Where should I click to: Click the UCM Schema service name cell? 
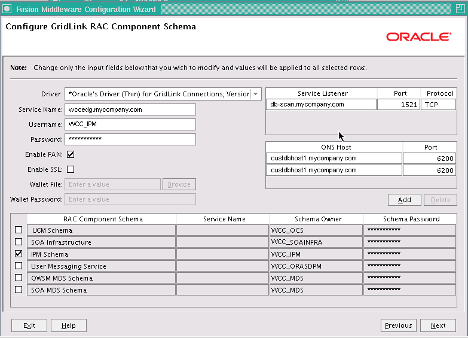[223, 230]
